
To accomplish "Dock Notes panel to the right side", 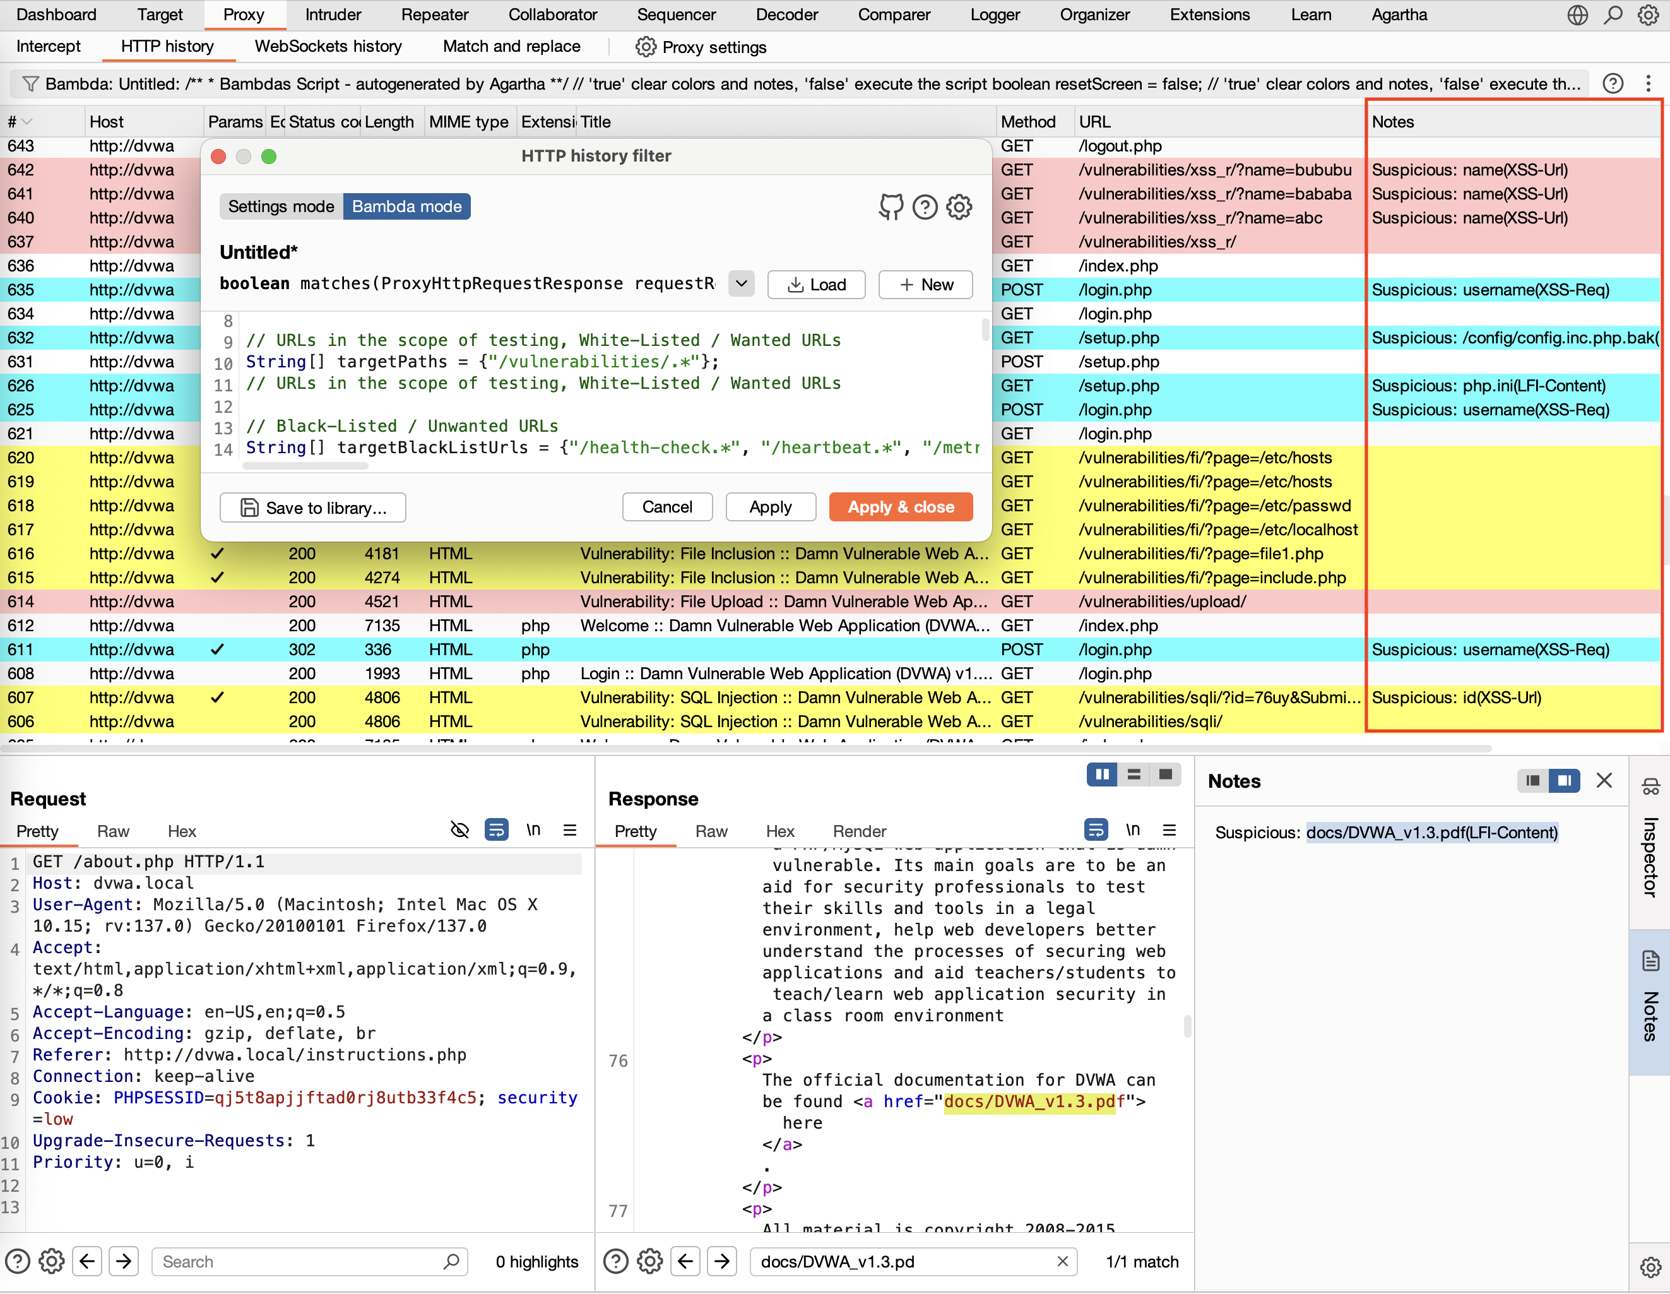I will pos(1565,781).
